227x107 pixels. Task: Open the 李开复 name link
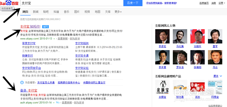(162, 67)
